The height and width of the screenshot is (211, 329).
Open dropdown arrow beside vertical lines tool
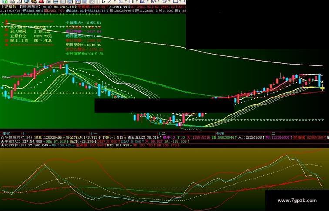click(137, 1)
